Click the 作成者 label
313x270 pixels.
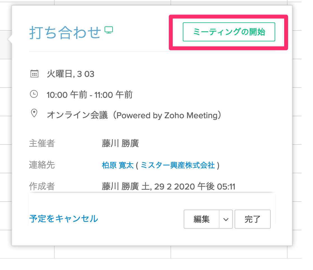42,186
